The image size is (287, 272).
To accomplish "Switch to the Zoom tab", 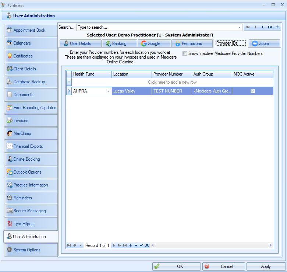I will pos(264,43).
